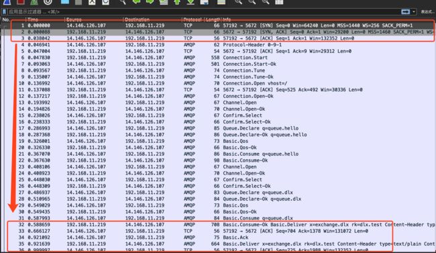
Task: Select packet 32 Basic.Consume-Ok Basic.Deliver
Action: coord(218,224)
